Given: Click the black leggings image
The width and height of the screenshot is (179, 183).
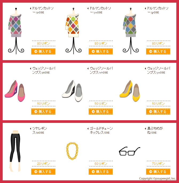Looking at the screenshot, I should (x=15, y=151).
